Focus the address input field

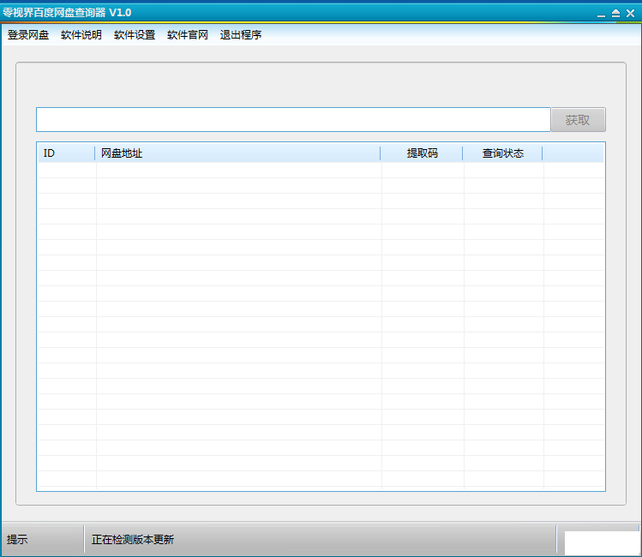(x=293, y=119)
